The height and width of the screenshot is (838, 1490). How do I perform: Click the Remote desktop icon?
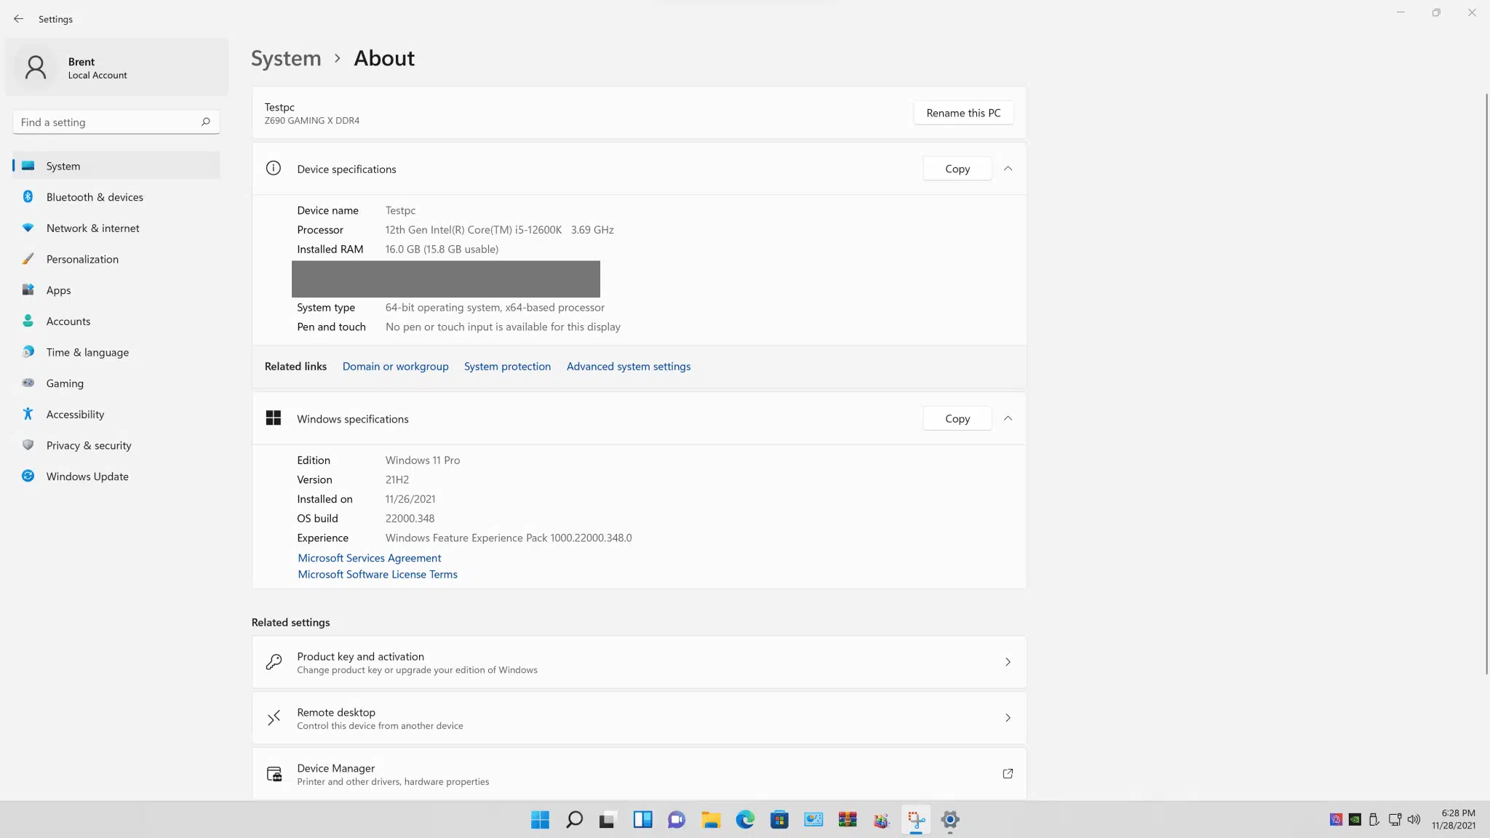tap(274, 719)
